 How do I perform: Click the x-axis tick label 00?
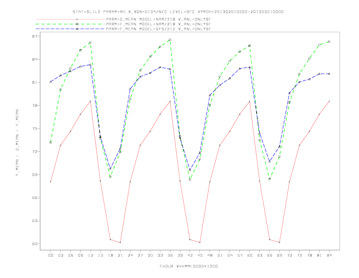click(51, 255)
